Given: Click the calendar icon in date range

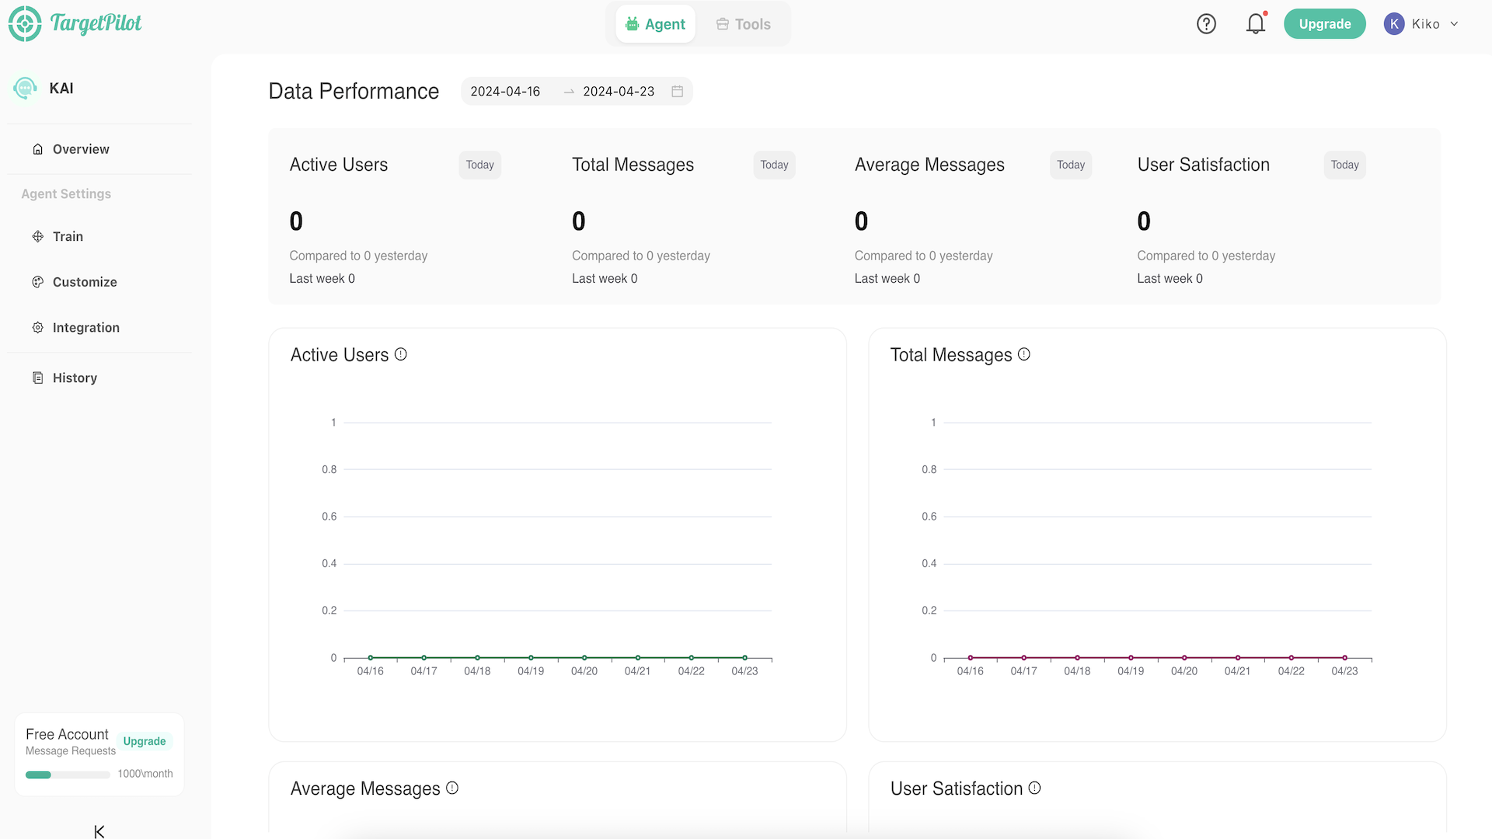Looking at the screenshot, I should 677,92.
